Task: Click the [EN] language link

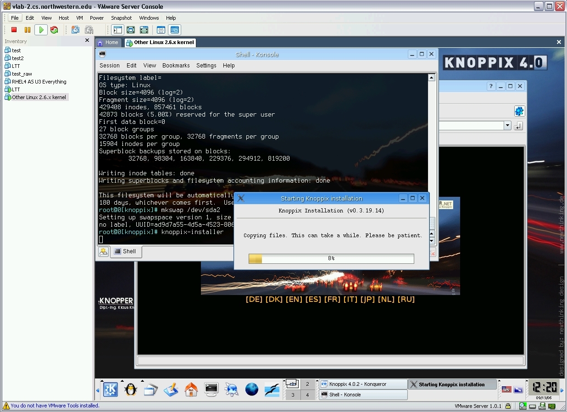Action: point(294,299)
